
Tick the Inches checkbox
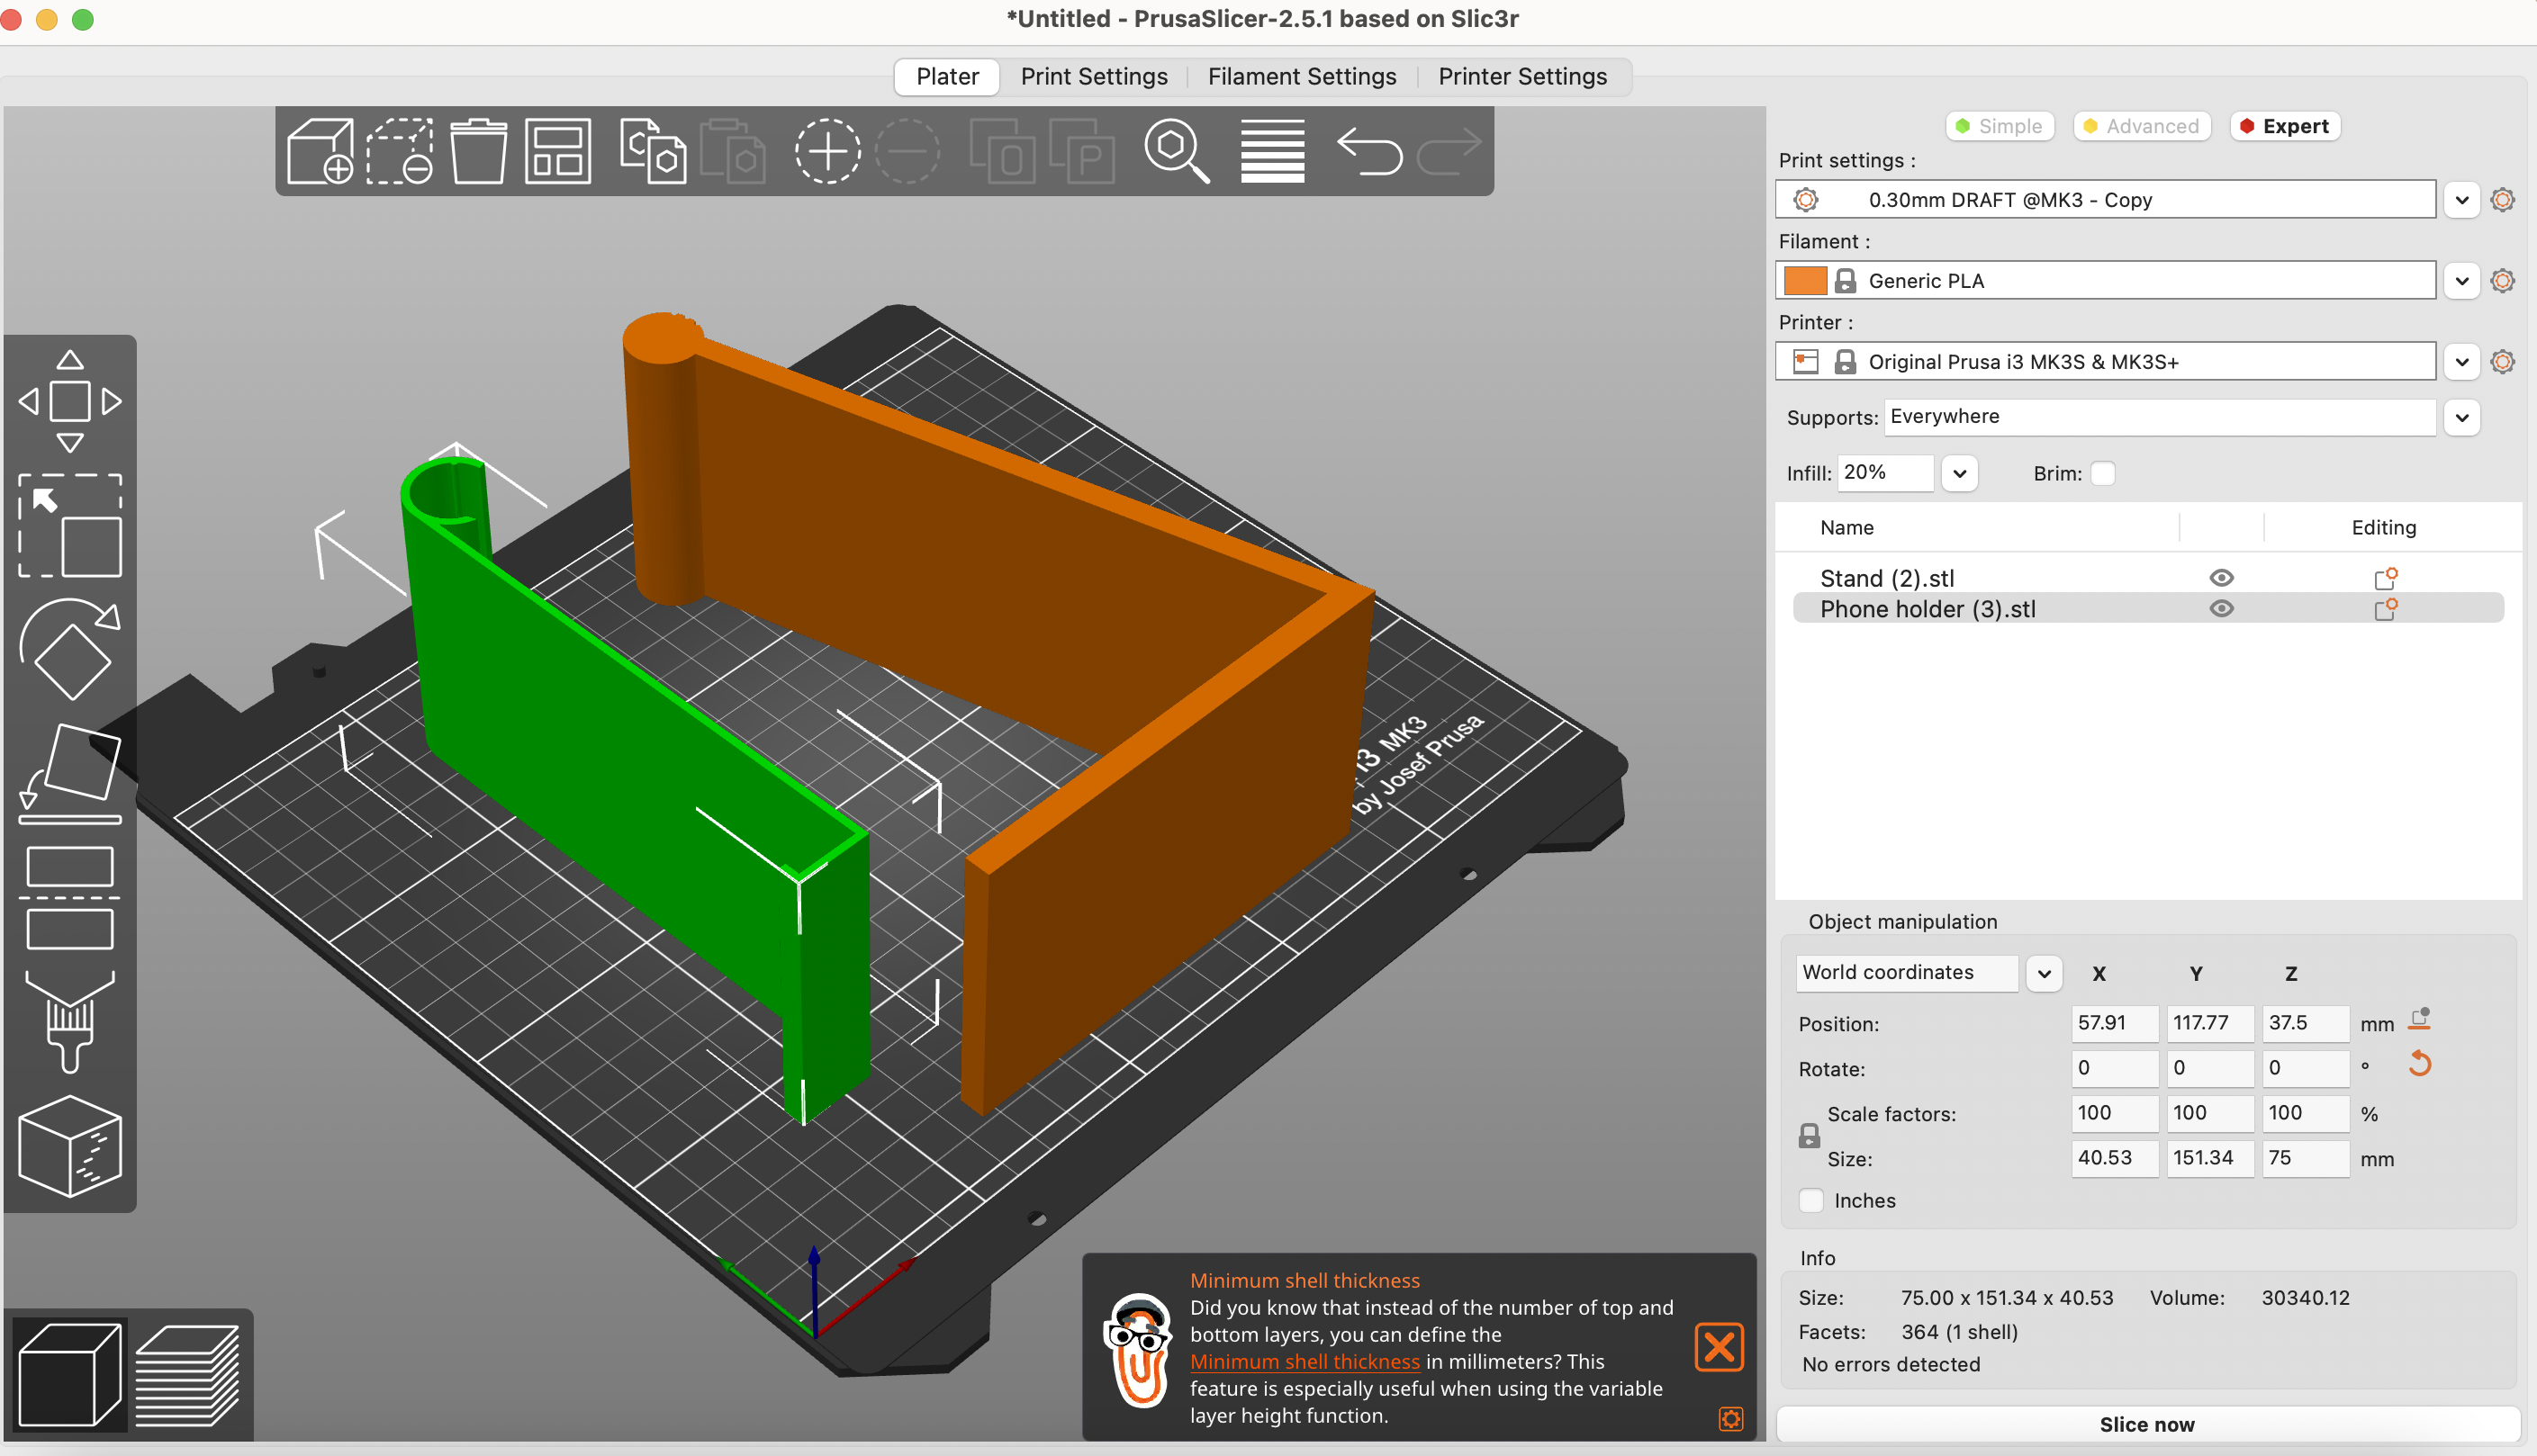(1811, 1200)
